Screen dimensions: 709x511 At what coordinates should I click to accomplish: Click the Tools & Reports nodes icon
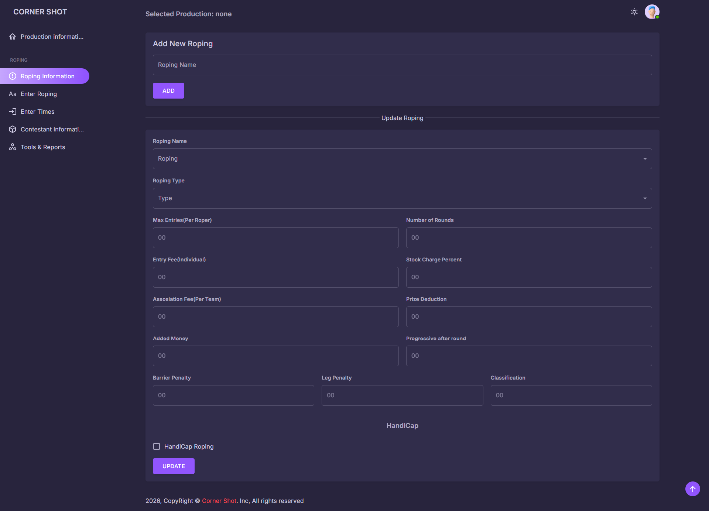coord(13,147)
